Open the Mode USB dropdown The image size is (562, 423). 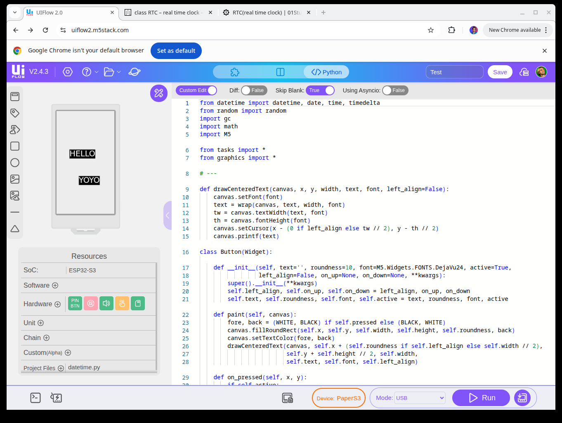click(420, 398)
